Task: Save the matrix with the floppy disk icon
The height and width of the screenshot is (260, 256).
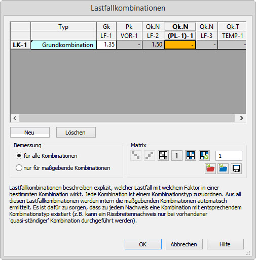Action: pos(236,168)
